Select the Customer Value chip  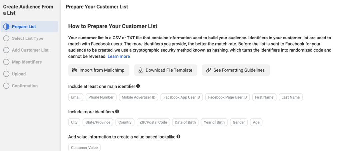click(x=84, y=148)
